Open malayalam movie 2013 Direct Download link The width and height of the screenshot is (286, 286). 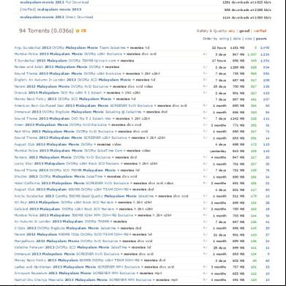[x=56, y=17]
